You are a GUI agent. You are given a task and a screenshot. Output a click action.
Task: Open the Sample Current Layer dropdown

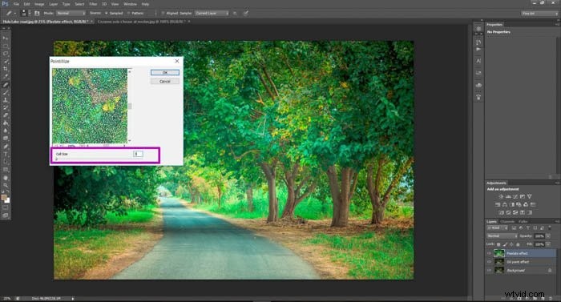pos(212,14)
